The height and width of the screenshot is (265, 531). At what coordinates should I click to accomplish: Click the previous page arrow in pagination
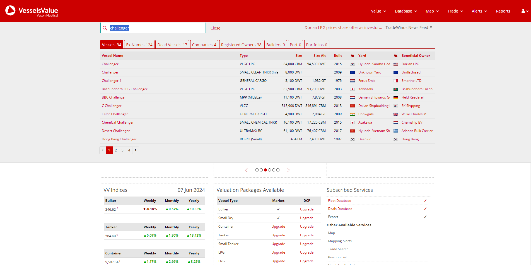(x=103, y=150)
